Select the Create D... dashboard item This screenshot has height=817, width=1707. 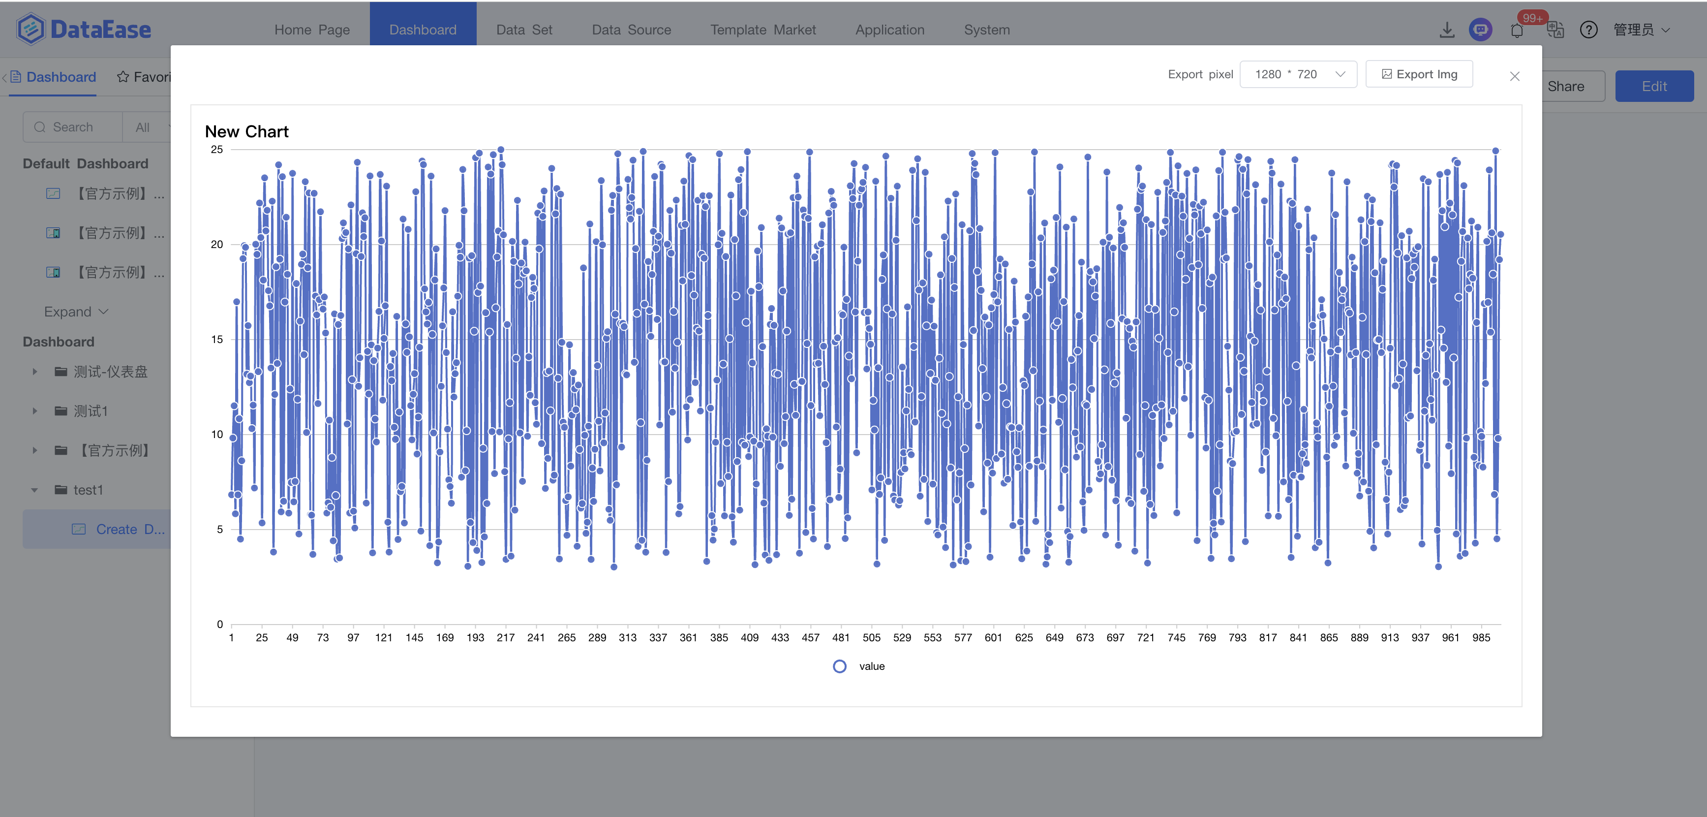tap(129, 529)
